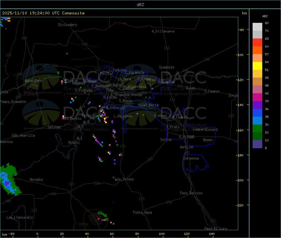
Task: Click the Atuel_Norte label
Action: coord(148,105)
